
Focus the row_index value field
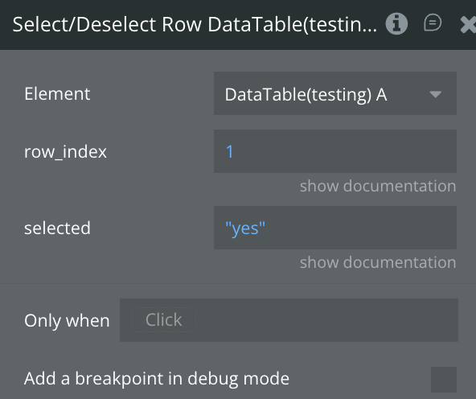[335, 151]
